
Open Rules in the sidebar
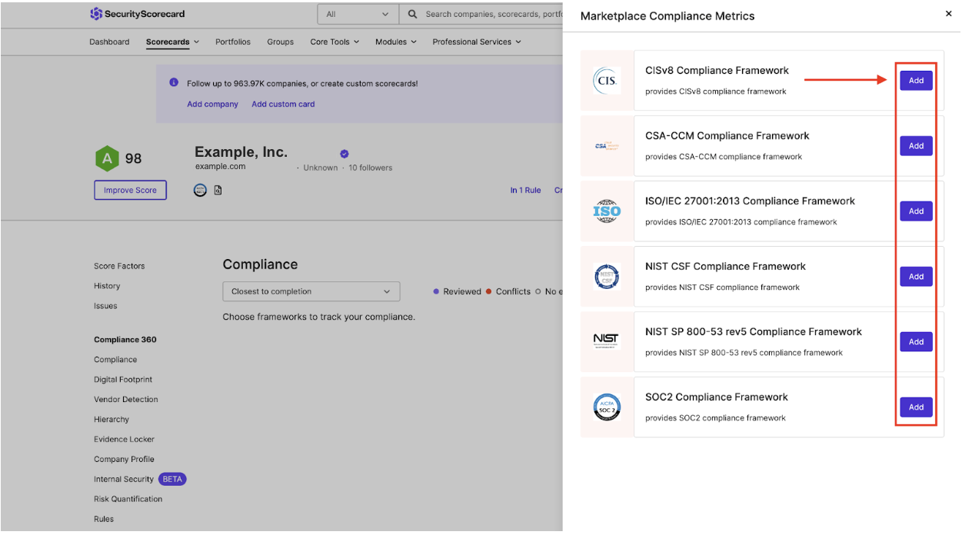(104, 520)
